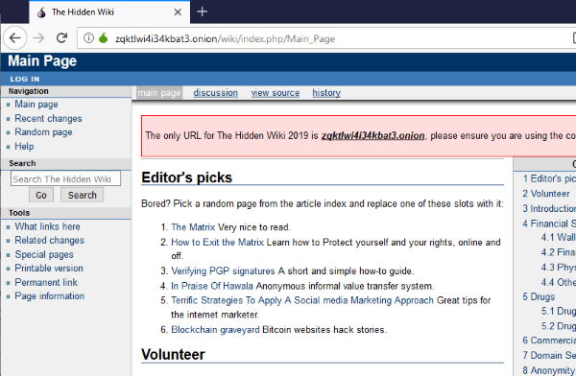Screen dimensions: 576x376
Task: Click the Search button
Action: (x=83, y=195)
